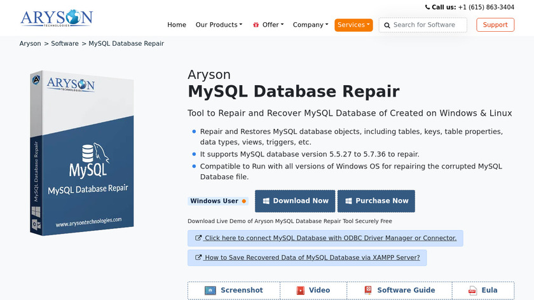Viewport: 534px width, 300px height.
Task: Click phone number +1 (615) 863-3404
Action: 486,7
